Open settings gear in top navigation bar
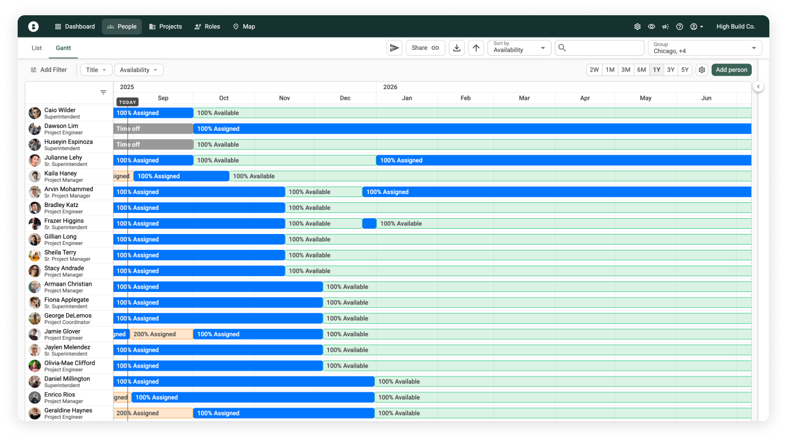This screenshot has width=787, height=441. 637,26
